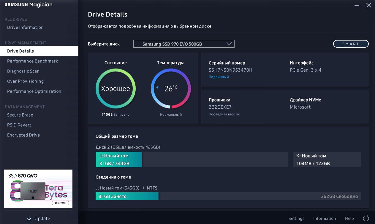375x224 pixels.
Task: Open Over Provisioning section
Action: pos(25,81)
